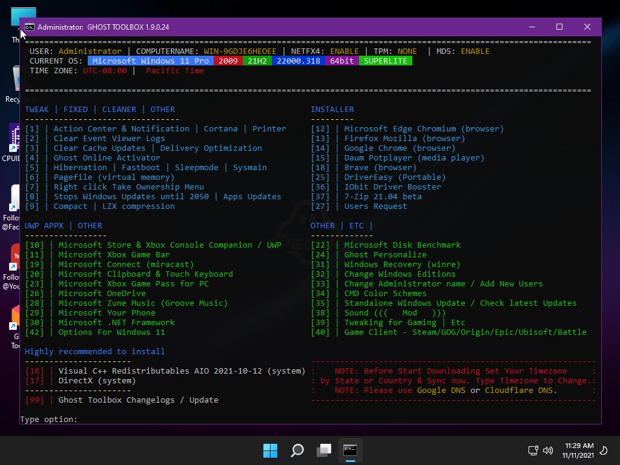
Task: Mute audio via the speaker tray icon
Action: click(x=548, y=450)
